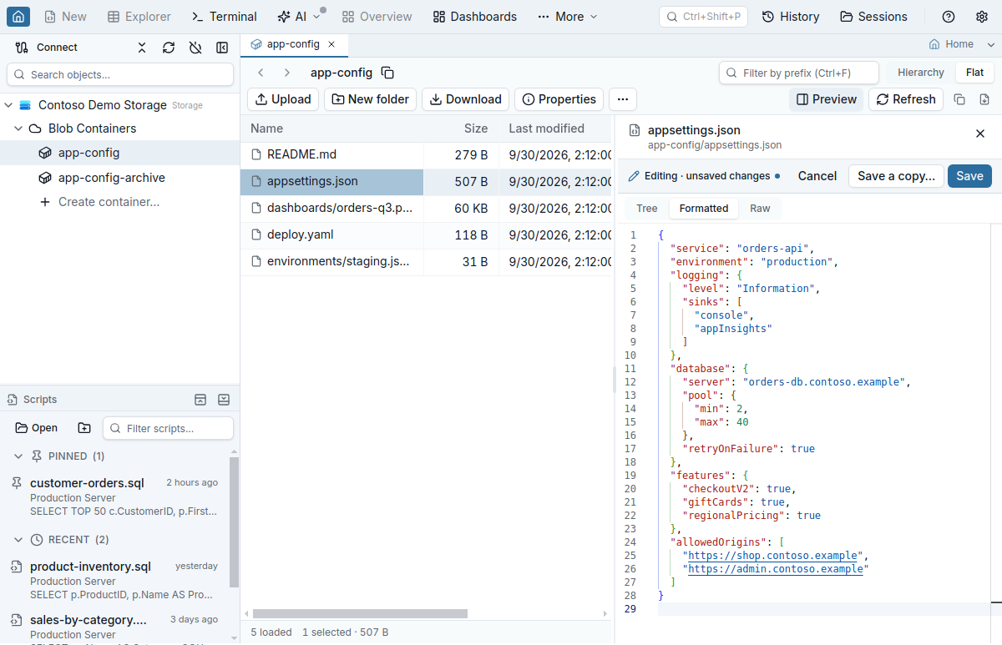Viewport: 1002px width, 645px height.
Task: Collapse the Contoso Demo Storage node
Action: pos(9,105)
